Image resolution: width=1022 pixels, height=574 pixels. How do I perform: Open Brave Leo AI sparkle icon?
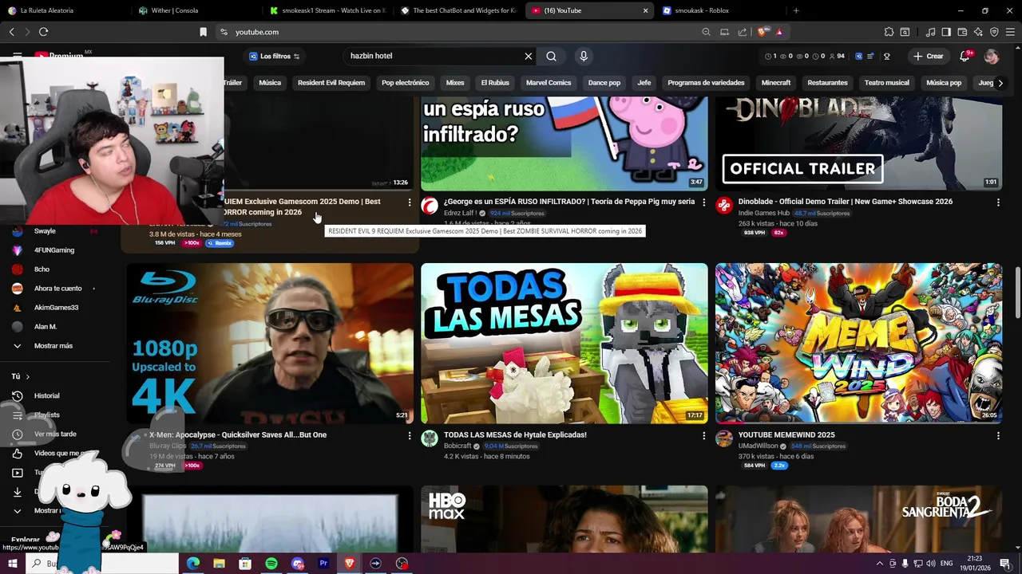pyautogui.click(x=978, y=32)
